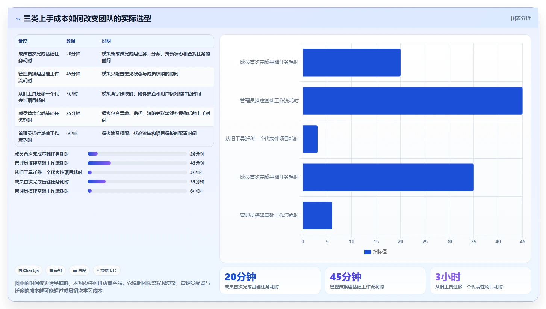Click the 图表分析 label in the header
The height and width of the screenshot is (309, 546).
click(x=520, y=18)
